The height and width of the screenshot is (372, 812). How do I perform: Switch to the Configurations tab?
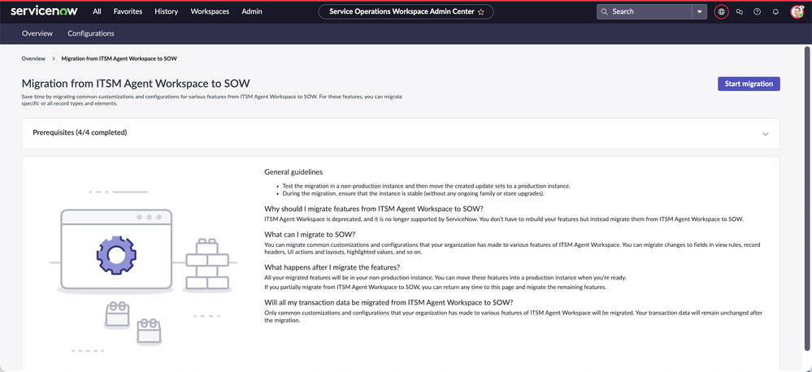coord(90,33)
